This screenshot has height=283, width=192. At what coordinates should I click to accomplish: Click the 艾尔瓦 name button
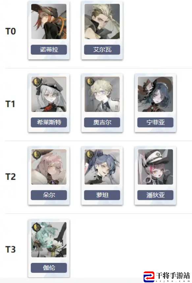pos(102,49)
